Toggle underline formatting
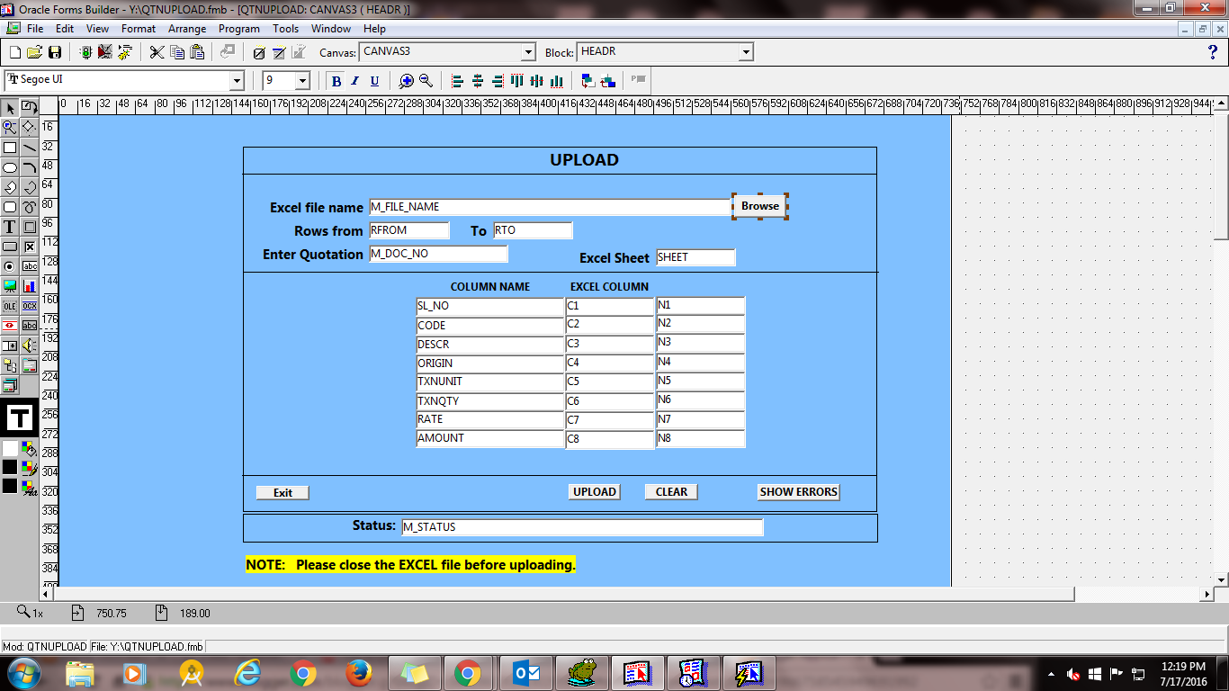This screenshot has height=691, width=1229. pyautogui.click(x=373, y=81)
